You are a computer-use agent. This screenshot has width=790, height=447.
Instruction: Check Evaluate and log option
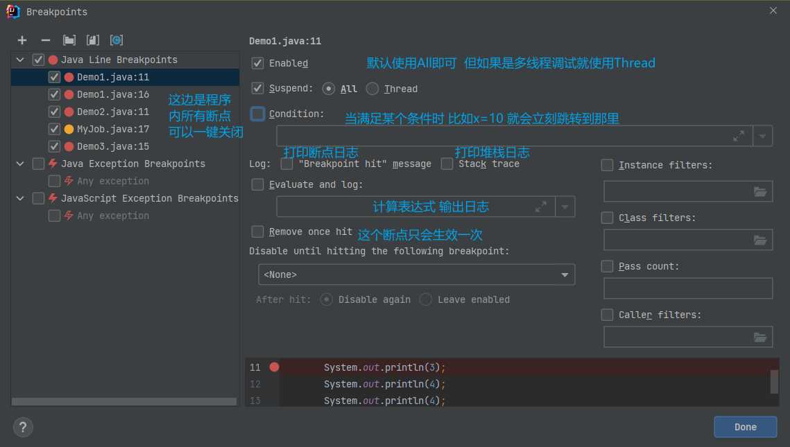coord(257,184)
